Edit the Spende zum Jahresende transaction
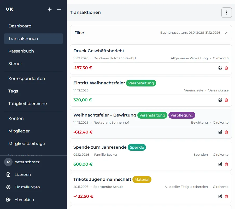This screenshot has height=209, width=235. (220, 164)
